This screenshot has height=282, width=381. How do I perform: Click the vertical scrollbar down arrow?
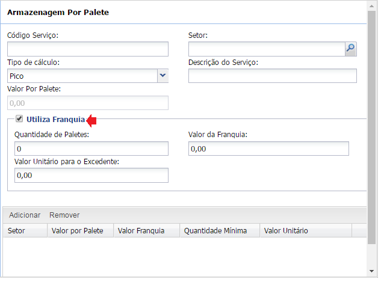(373, 272)
